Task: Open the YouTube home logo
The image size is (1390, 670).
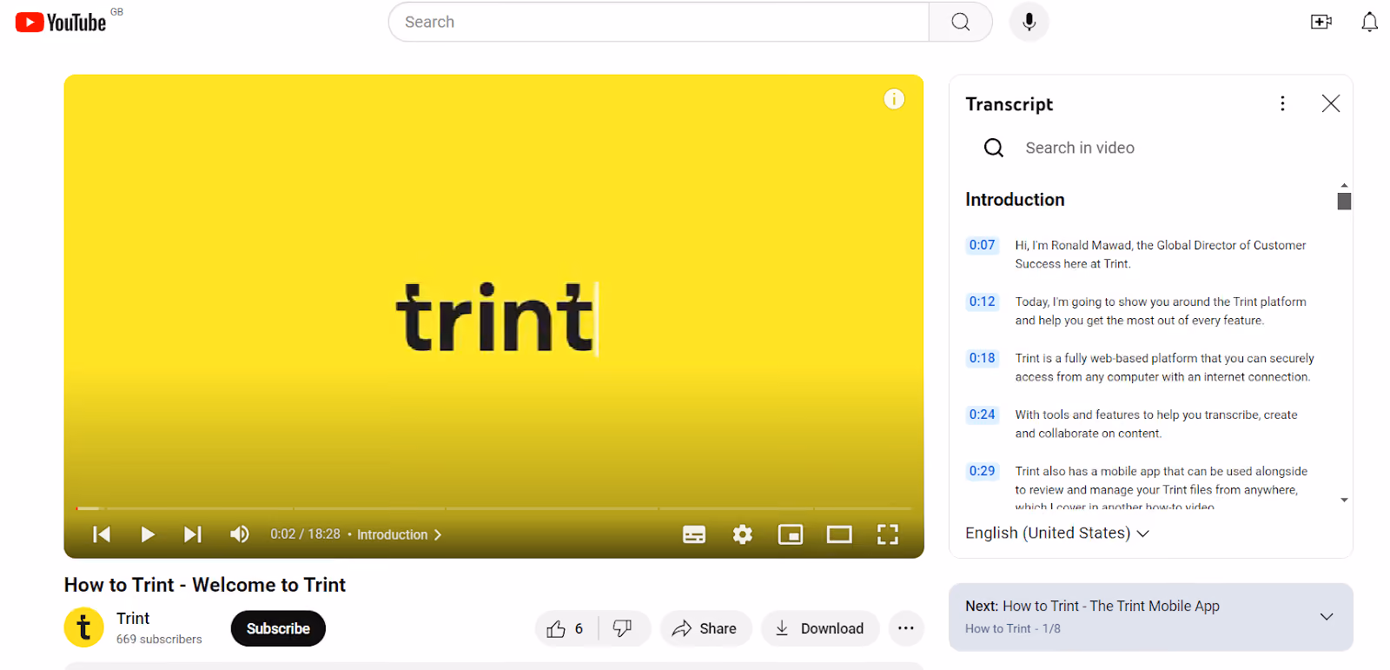Action: tap(61, 22)
